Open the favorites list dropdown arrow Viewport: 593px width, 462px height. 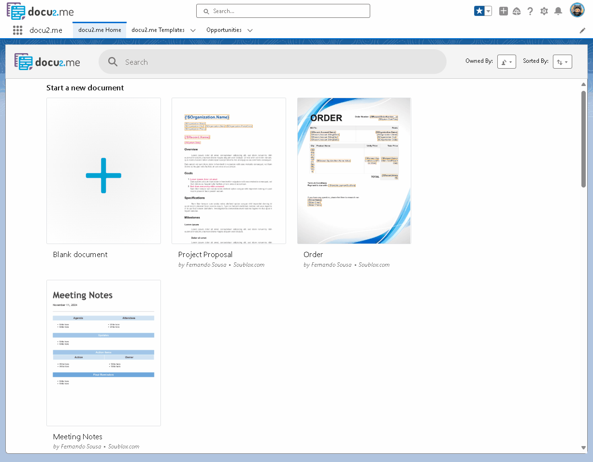point(489,11)
